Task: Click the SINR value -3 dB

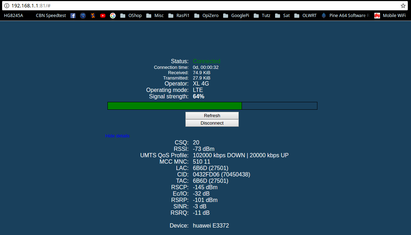Action: (x=200, y=207)
